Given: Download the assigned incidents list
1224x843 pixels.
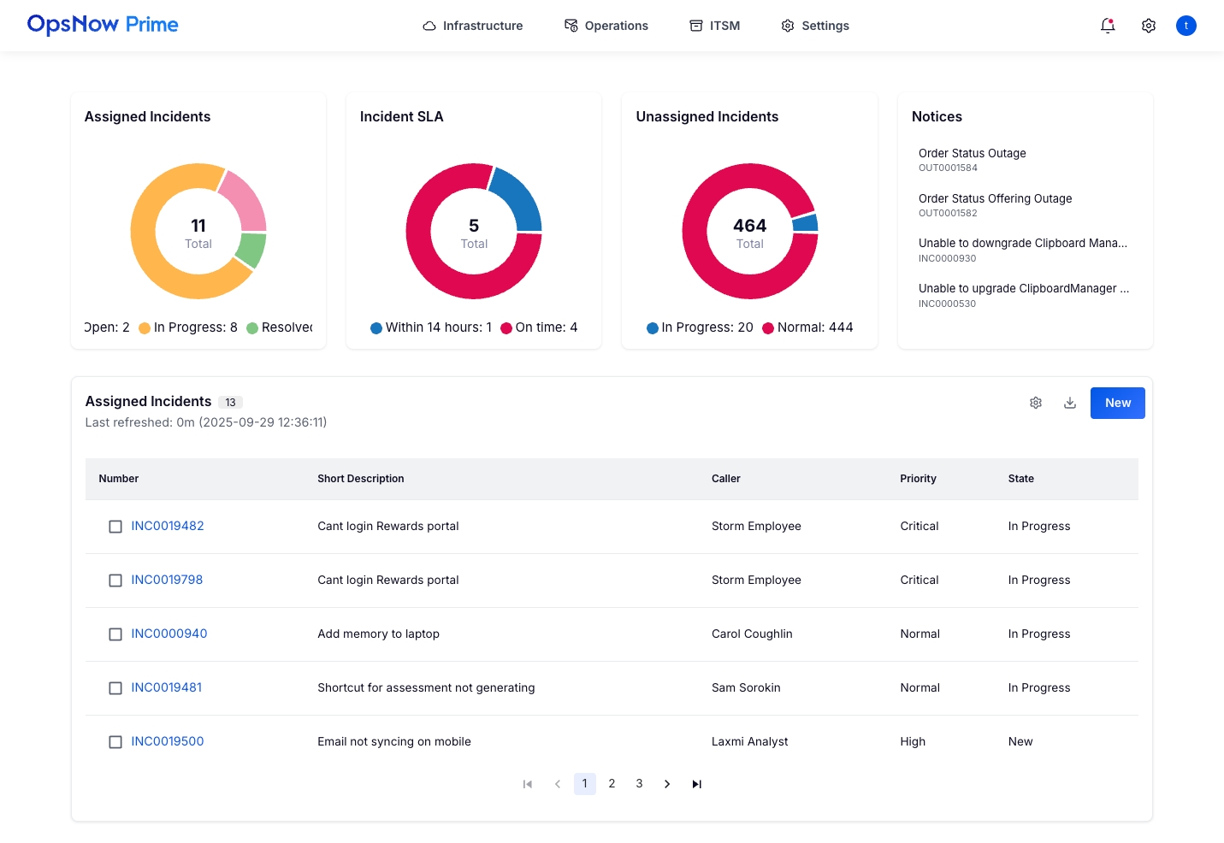Looking at the screenshot, I should (x=1069, y=403).
